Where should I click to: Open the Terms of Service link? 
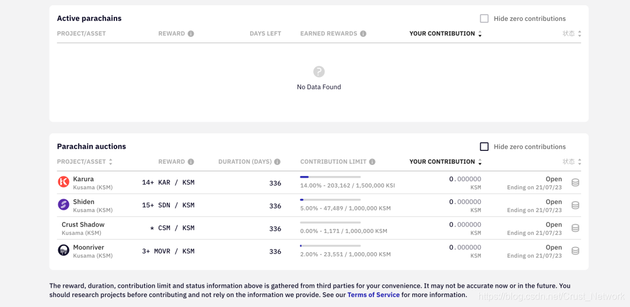click(x=373, y=295)
